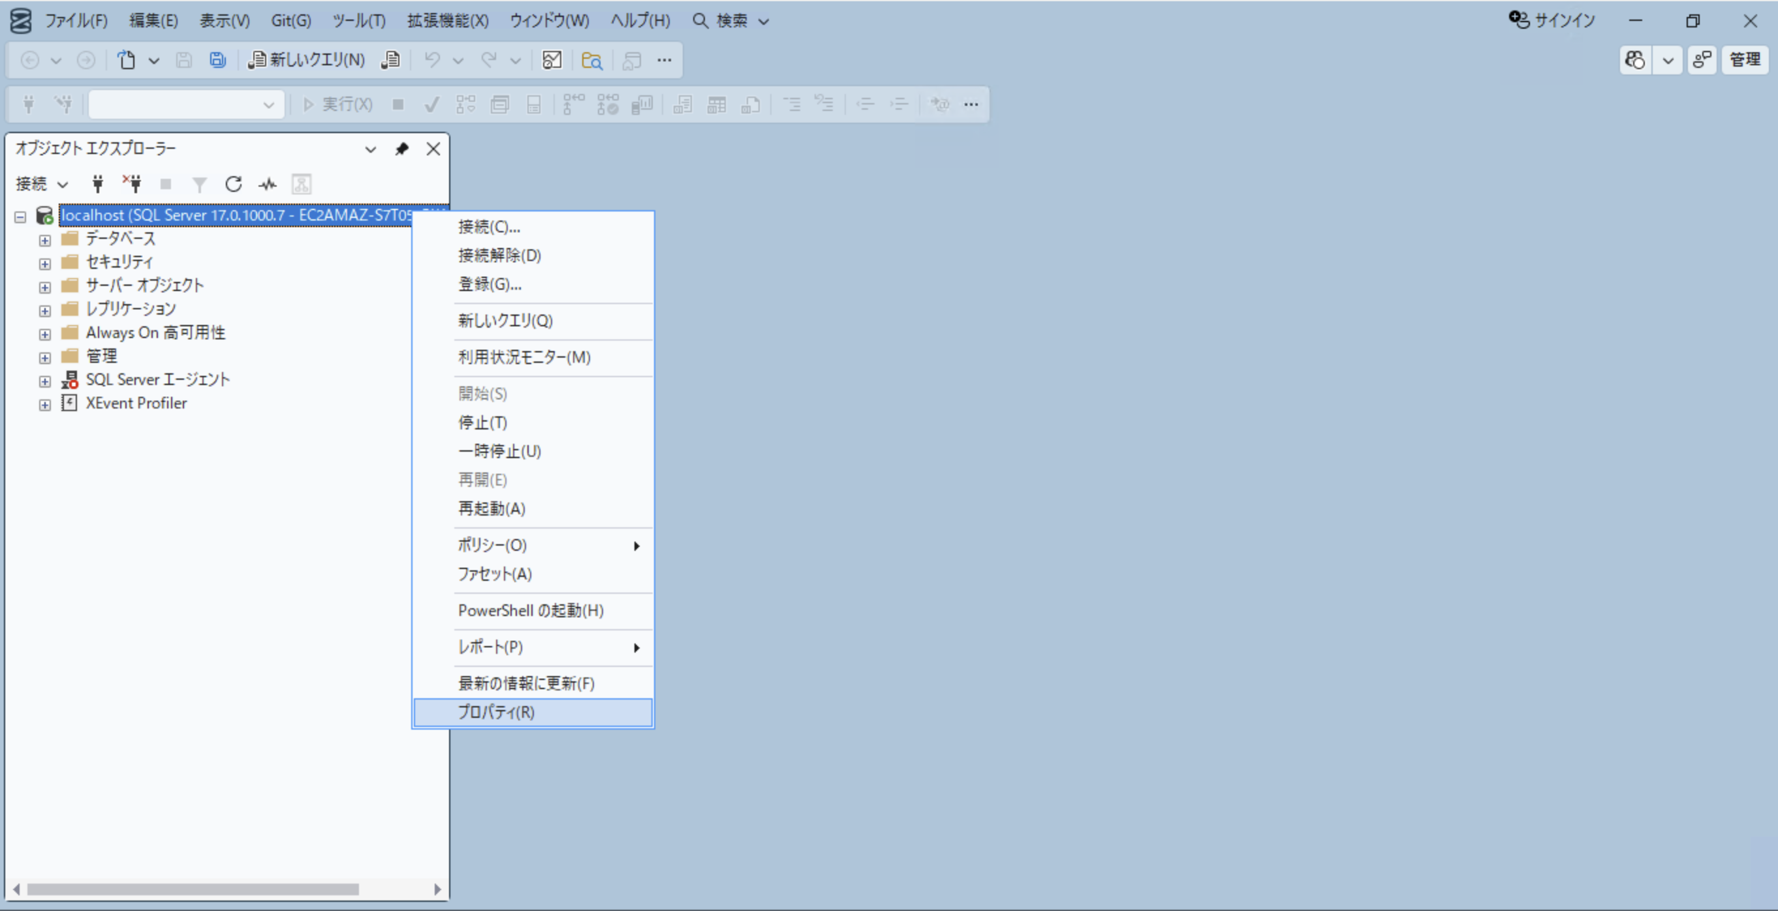Click the parse query checkmark icon
Viewport: 1778px width, 911px height.
click(x=431, y=104)
